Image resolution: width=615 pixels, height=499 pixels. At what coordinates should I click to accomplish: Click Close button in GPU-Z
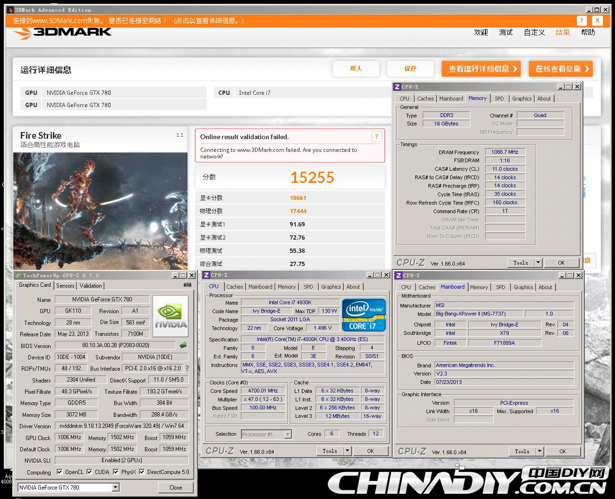(x=176, y=487)
